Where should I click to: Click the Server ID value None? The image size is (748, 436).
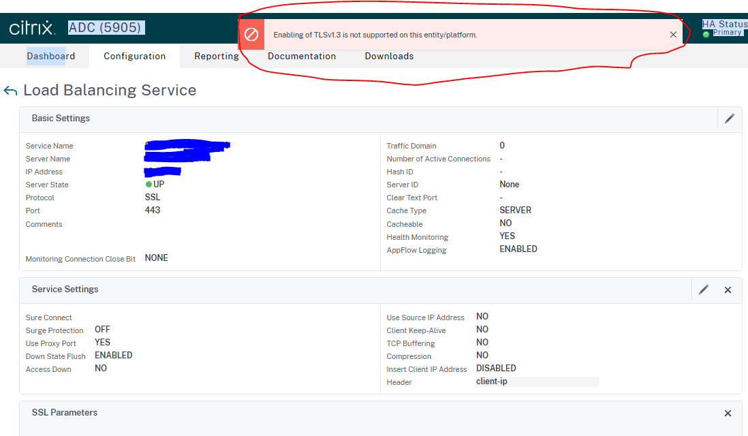(510, 185)
